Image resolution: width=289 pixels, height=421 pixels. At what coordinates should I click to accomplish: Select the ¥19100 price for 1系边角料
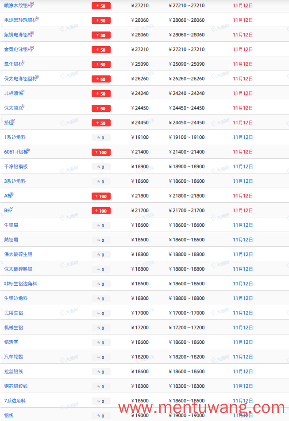click(140, 137)
